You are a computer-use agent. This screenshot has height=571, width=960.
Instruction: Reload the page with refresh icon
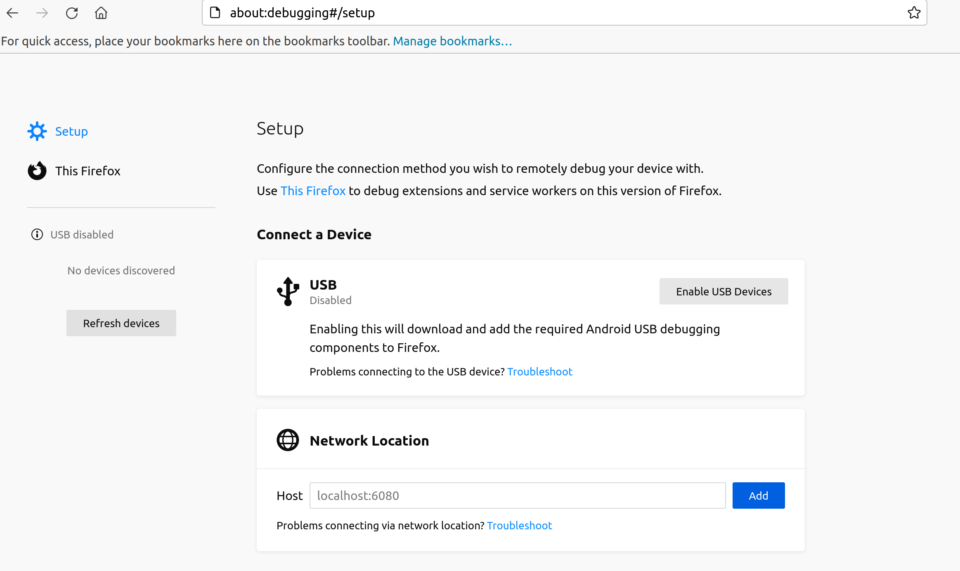pos(72,13)
